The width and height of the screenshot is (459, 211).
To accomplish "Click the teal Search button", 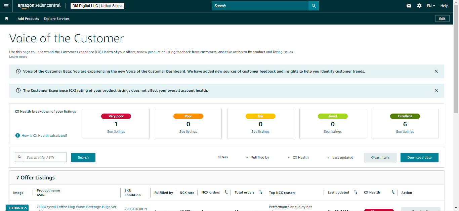I will [x=83, y=157].
